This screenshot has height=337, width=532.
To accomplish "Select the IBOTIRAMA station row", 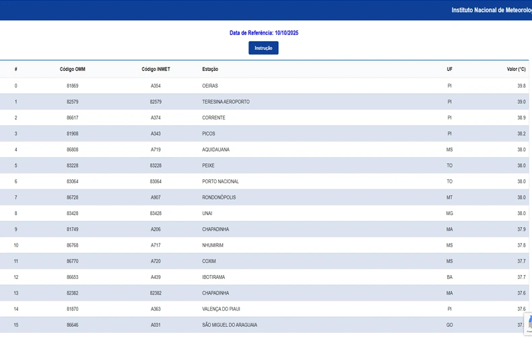I will pos(214,277).
